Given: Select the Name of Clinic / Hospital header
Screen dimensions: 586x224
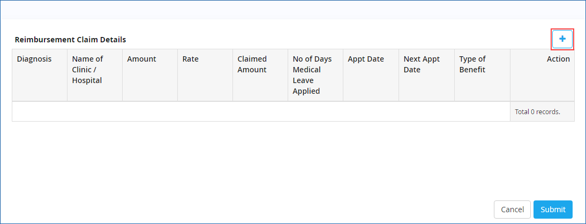Looking at the screenshot, I should (x=95, y=75).
